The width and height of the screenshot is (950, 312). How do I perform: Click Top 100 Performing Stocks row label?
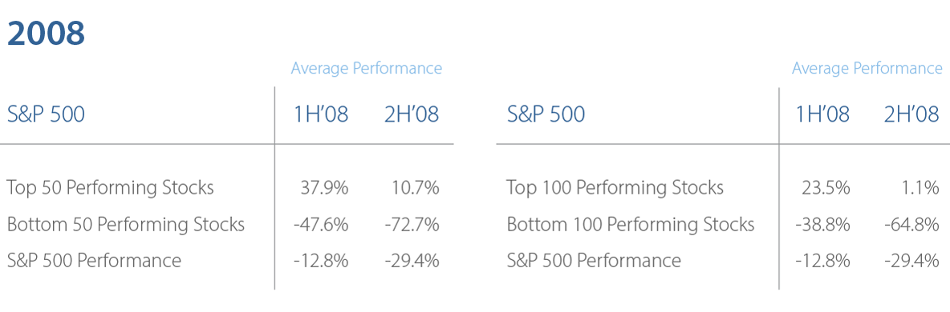point(615,188)
